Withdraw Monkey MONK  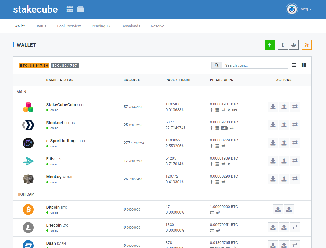tap(284, 179)
